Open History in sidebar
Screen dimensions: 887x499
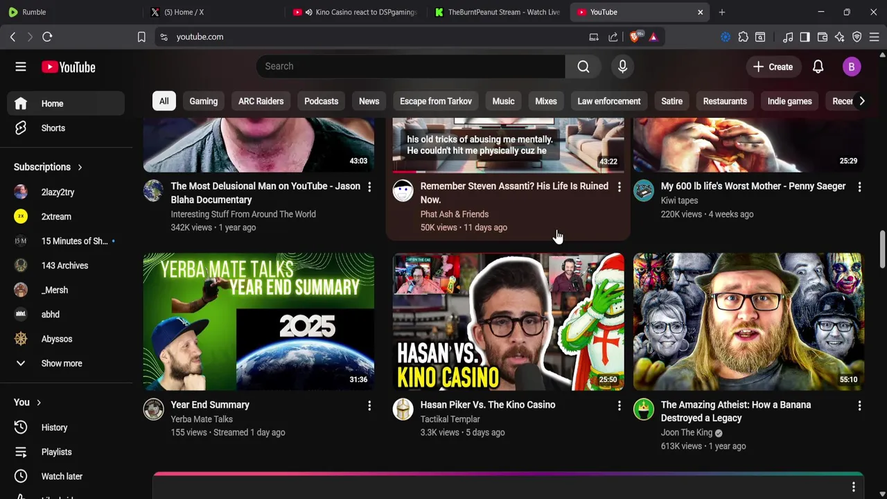tap(66, 428)
